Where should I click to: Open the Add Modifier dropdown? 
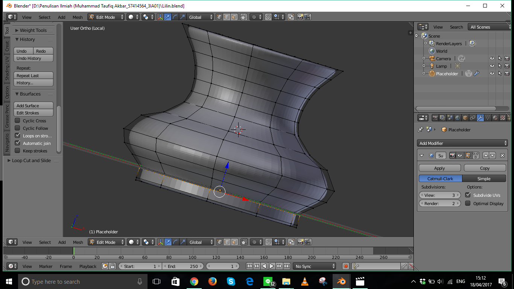coord(462,143)
